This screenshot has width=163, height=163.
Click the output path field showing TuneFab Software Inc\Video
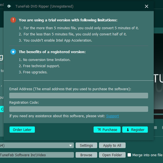[37, 155]
